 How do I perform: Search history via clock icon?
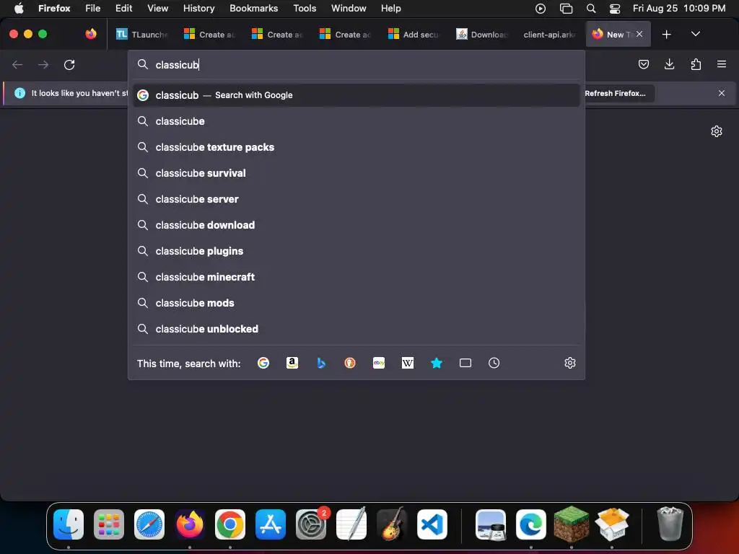point(494,363)
